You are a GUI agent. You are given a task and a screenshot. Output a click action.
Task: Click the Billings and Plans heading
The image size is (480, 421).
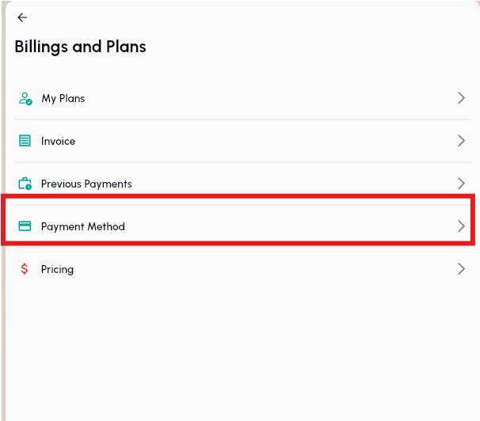click(80, 47)
